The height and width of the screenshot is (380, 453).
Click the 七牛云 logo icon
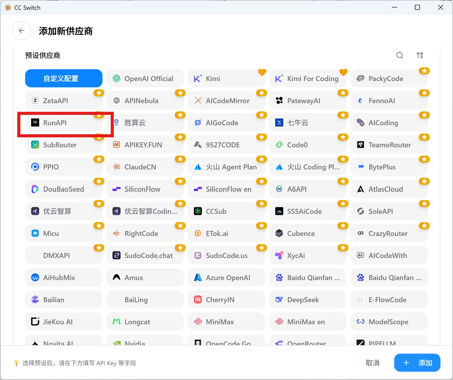(279, 123)
